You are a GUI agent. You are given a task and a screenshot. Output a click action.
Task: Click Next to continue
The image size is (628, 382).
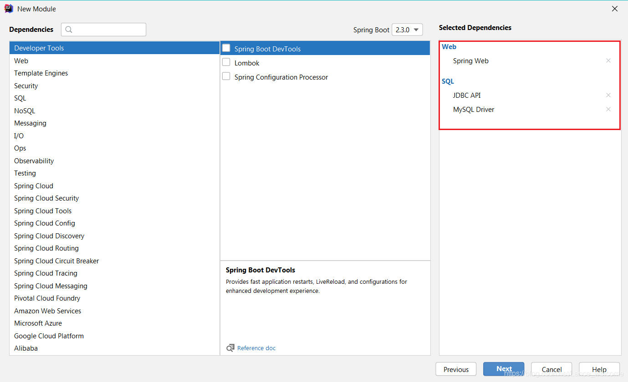click(504, 369)
